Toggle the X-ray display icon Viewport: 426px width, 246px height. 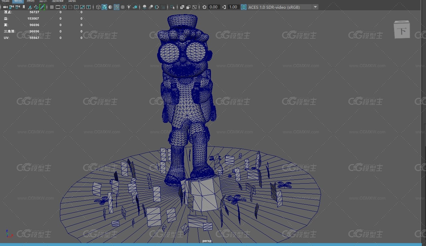(182, 7)
